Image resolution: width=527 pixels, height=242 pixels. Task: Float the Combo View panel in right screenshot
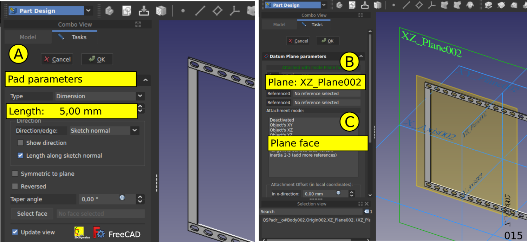pos(360,15)
